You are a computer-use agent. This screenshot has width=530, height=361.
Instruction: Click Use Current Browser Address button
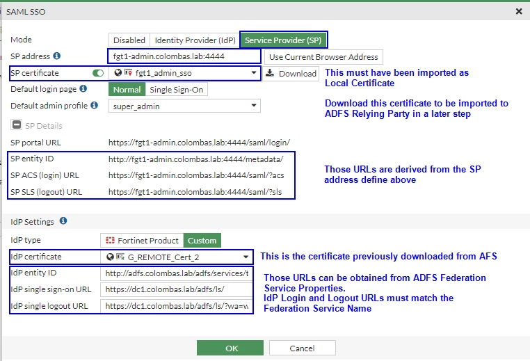(323, 57)
